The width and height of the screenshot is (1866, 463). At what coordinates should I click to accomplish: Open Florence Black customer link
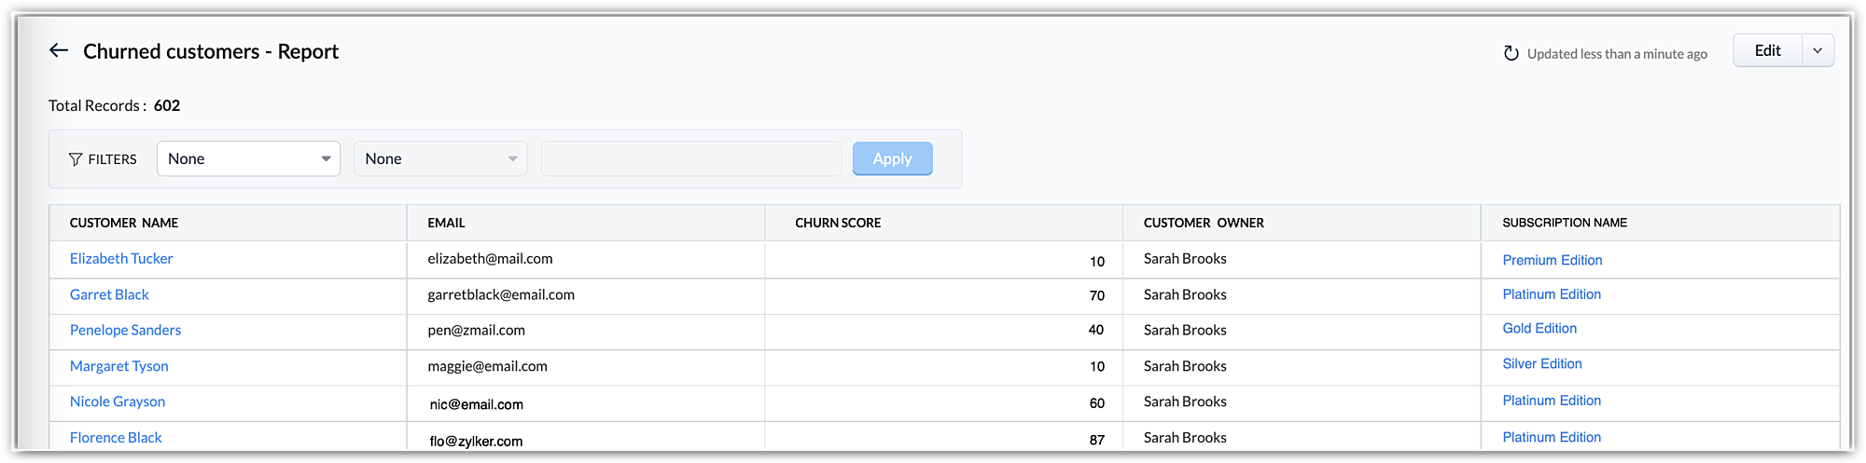pos(116,437)
